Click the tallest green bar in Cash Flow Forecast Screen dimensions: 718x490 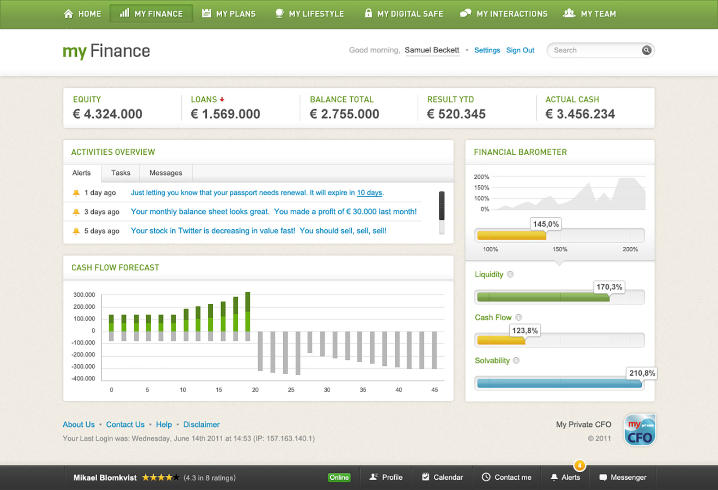pyautogui.click(x=248, y=311)
